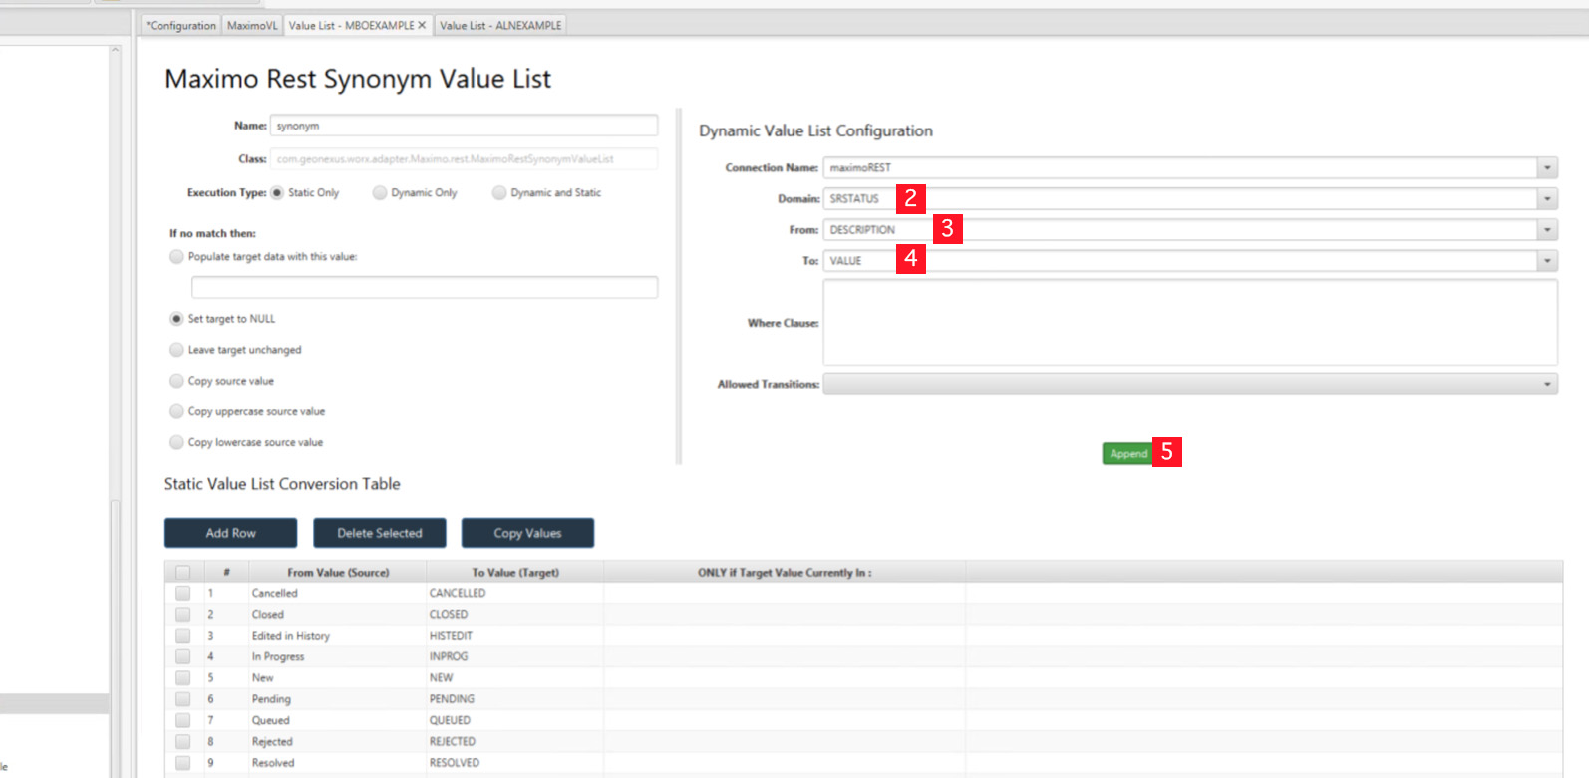Image resolution: width=1589 pixels, height=778 pixels.
Task: Open the From field dropdown arrow
Action: coord(1547,230)
